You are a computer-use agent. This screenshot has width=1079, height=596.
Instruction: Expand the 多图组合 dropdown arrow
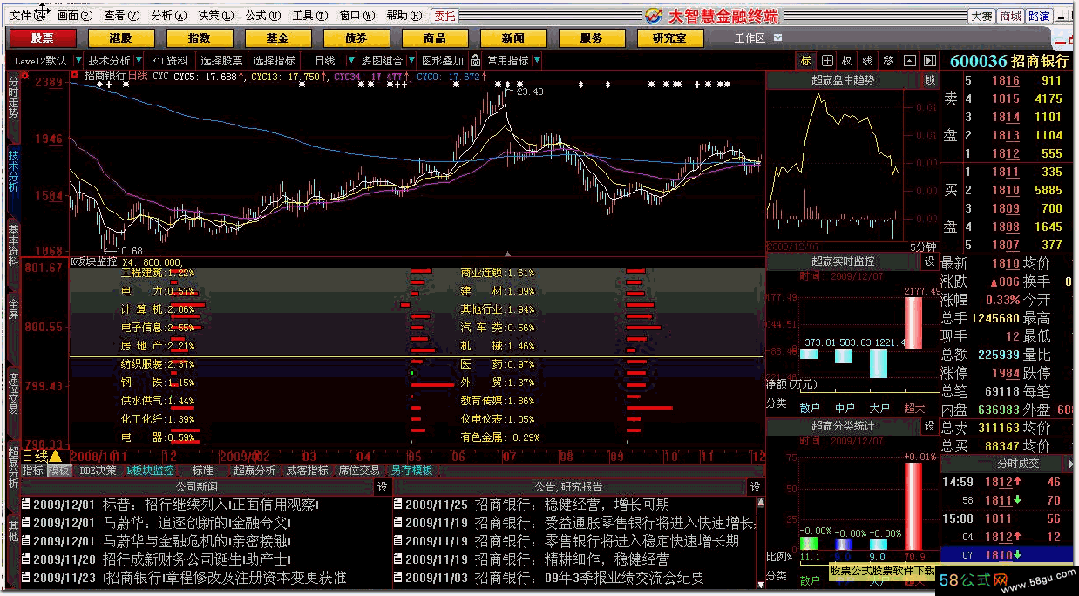[411, 61]
